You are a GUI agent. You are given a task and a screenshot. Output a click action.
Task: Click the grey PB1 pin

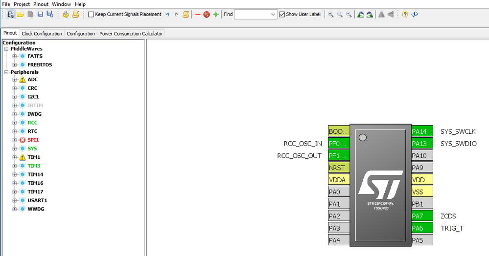click(x=422, y=204)
